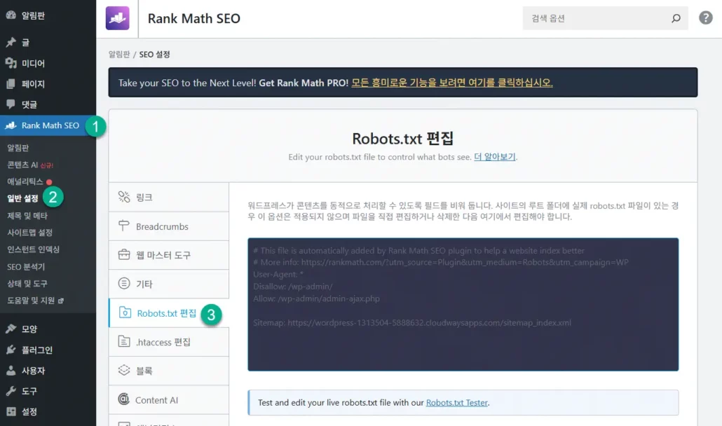722x426 pixels.
Task: Click the 도구 wrench icon
Action: tap(11, 391)
